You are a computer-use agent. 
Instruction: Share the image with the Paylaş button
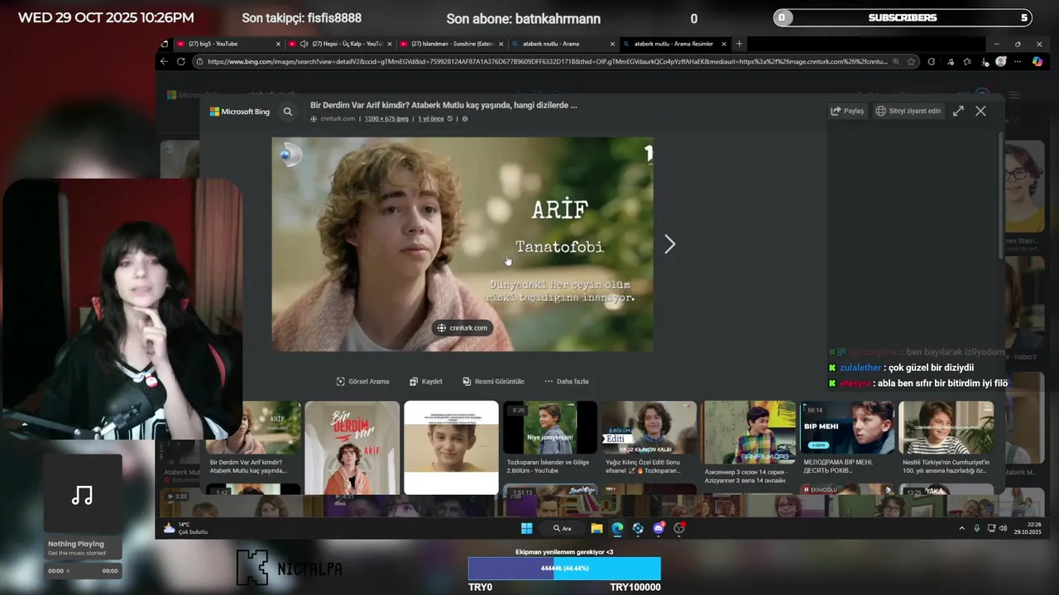tap(847, 111)
